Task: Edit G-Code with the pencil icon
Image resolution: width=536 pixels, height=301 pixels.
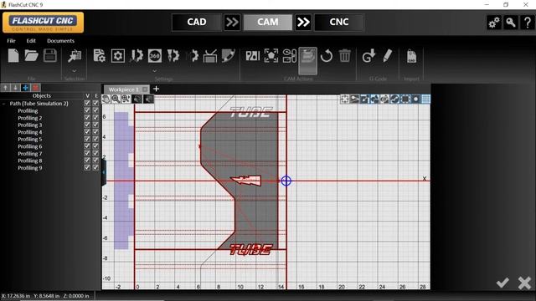Action: [x=387, y=56]
